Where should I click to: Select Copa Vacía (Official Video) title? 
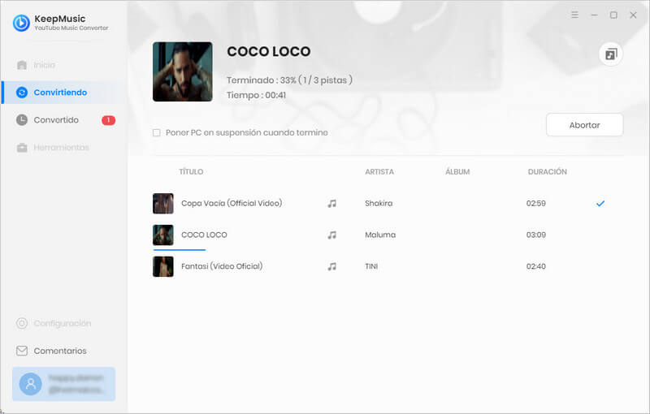click(x=232, y=203)
